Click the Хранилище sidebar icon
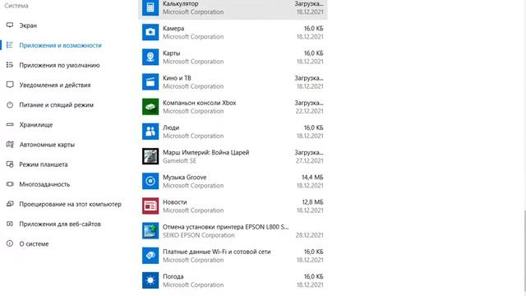The height and width of the screenshot is (296, 526). [10, 124]
